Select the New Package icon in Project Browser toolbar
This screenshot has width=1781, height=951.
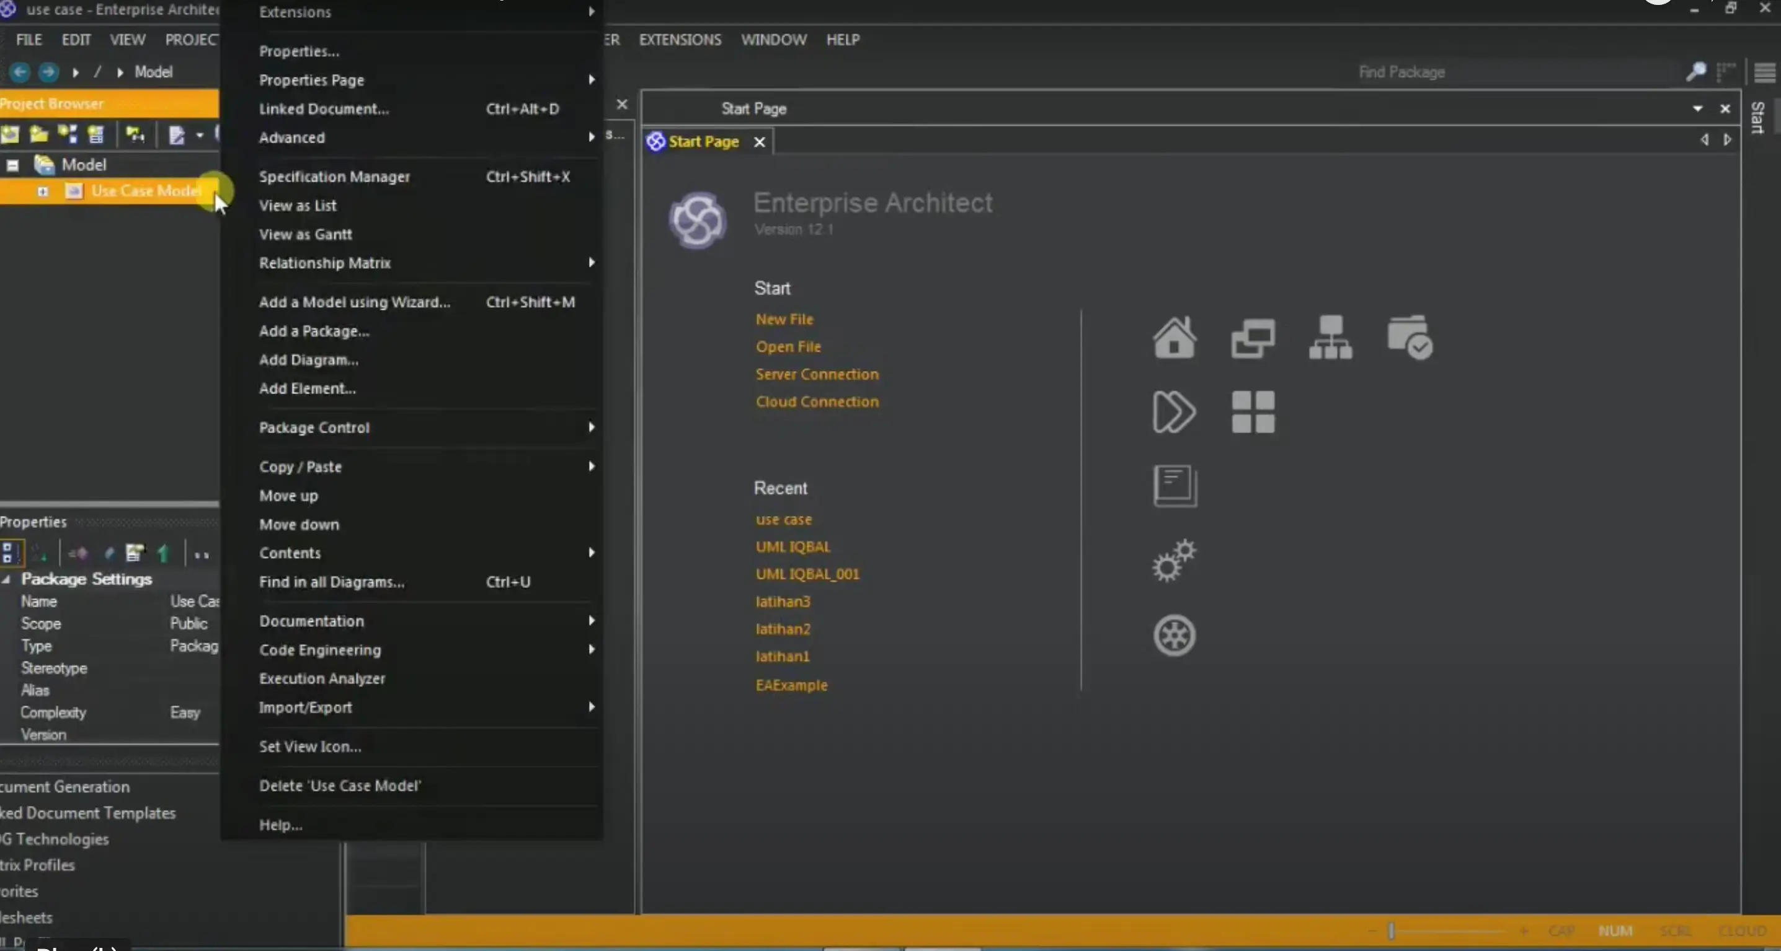[x=38, y=134]
